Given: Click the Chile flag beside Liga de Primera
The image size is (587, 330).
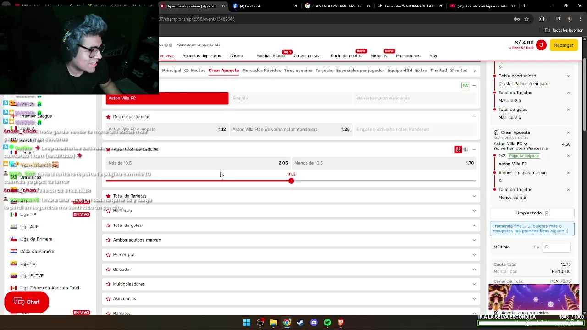Looking at the screenshot, I should point(13,239).
